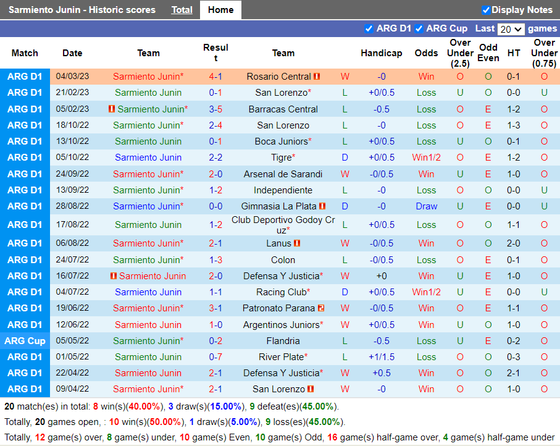Click red card icon beside Lanus
The width and height of the screenshot is (560, 446).
(297, 243)
